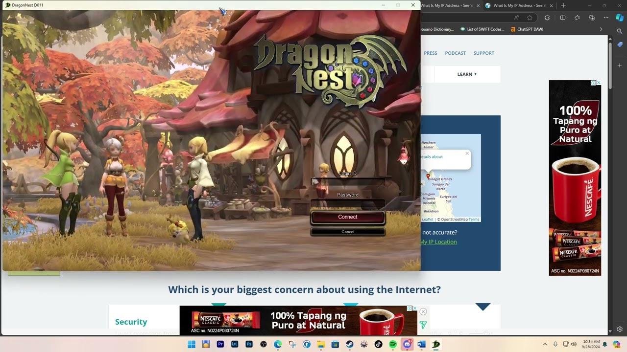Open Discord from the taskbar
The image size is (627, 352).
click(407, 344)
